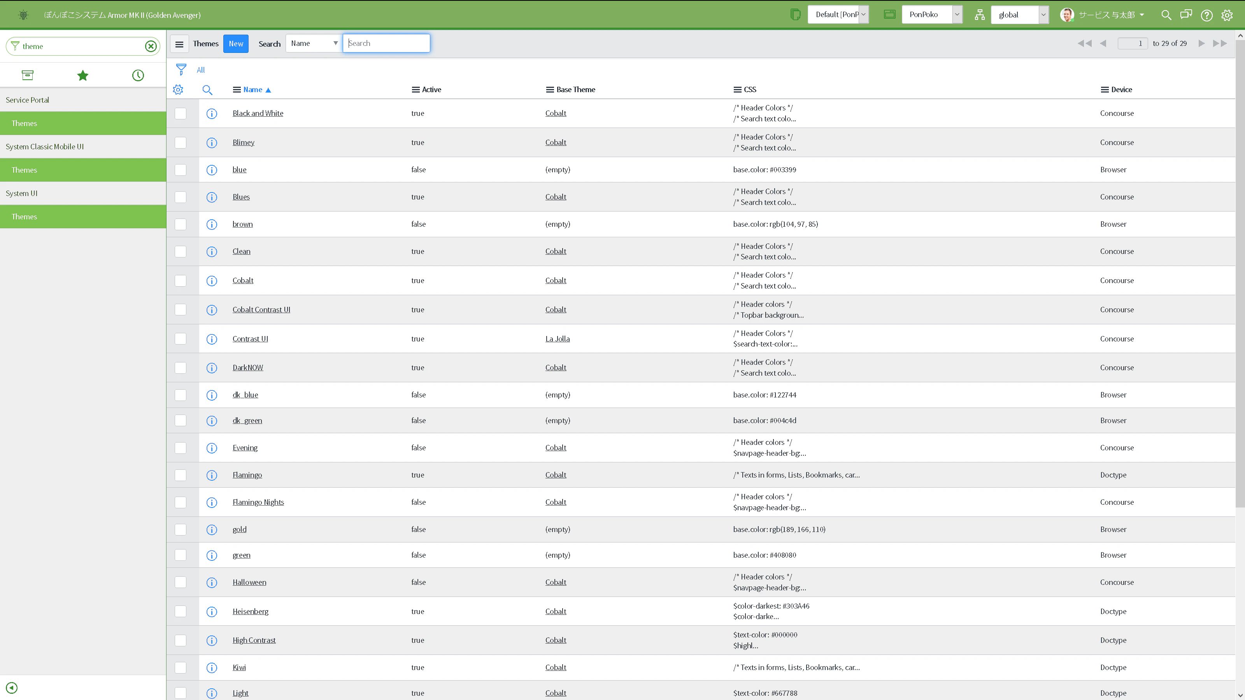The height and width of the screenshot is (700, 1245).
Task: Show favorites with the star icon
Action: point(82,75)
